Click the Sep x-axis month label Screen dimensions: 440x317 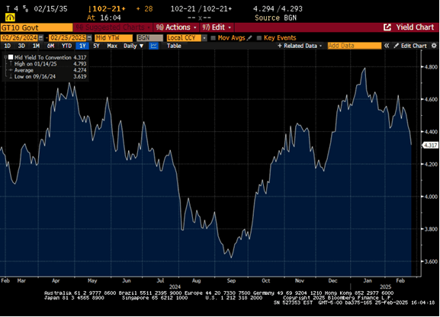tap(231, 280)
